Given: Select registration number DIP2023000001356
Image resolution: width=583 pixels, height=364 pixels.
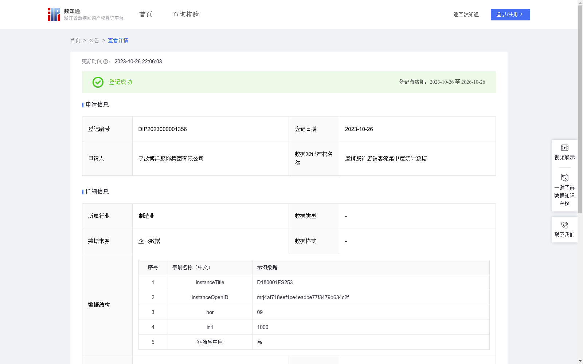Looking at the screenshot, I should (x=163, y=129).
